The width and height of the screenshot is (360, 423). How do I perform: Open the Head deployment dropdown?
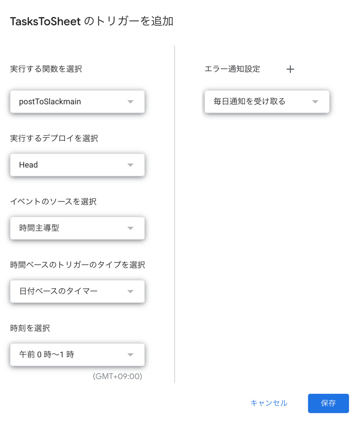tap(77, 165)
